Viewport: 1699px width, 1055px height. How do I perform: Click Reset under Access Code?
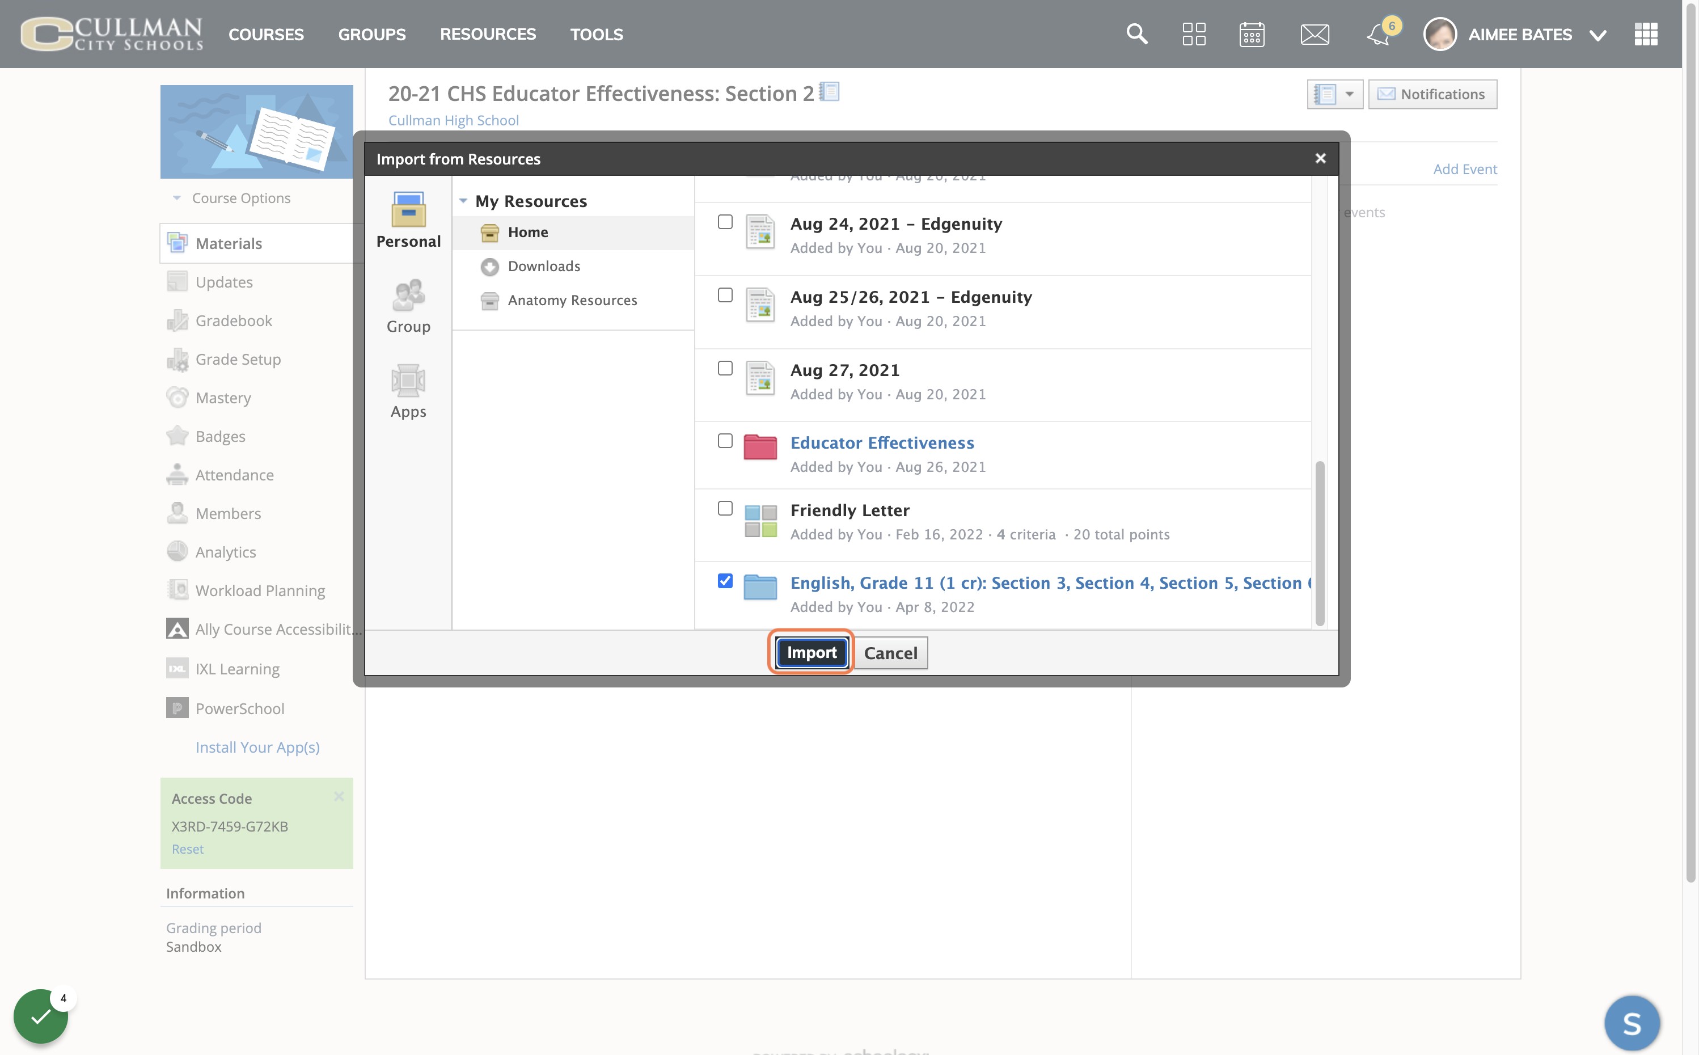[x=188, y=849]
